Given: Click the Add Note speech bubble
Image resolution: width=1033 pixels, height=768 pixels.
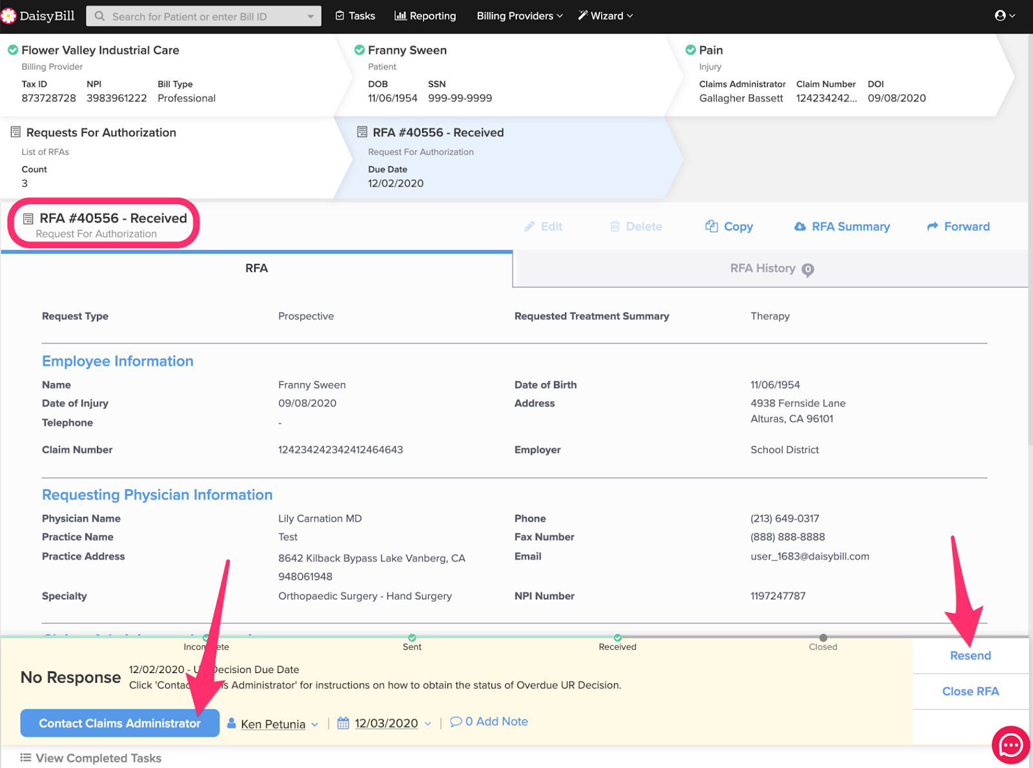Looking at the screenshot, I should pyautogui.click(x=456, y=721).
